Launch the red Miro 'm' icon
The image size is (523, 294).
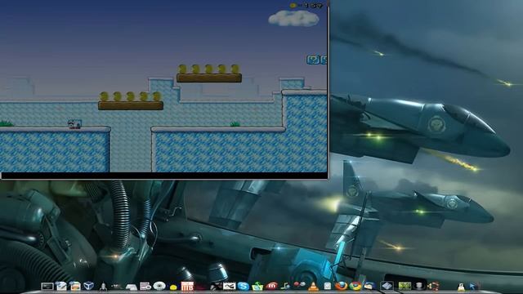(x=272, y=286)
